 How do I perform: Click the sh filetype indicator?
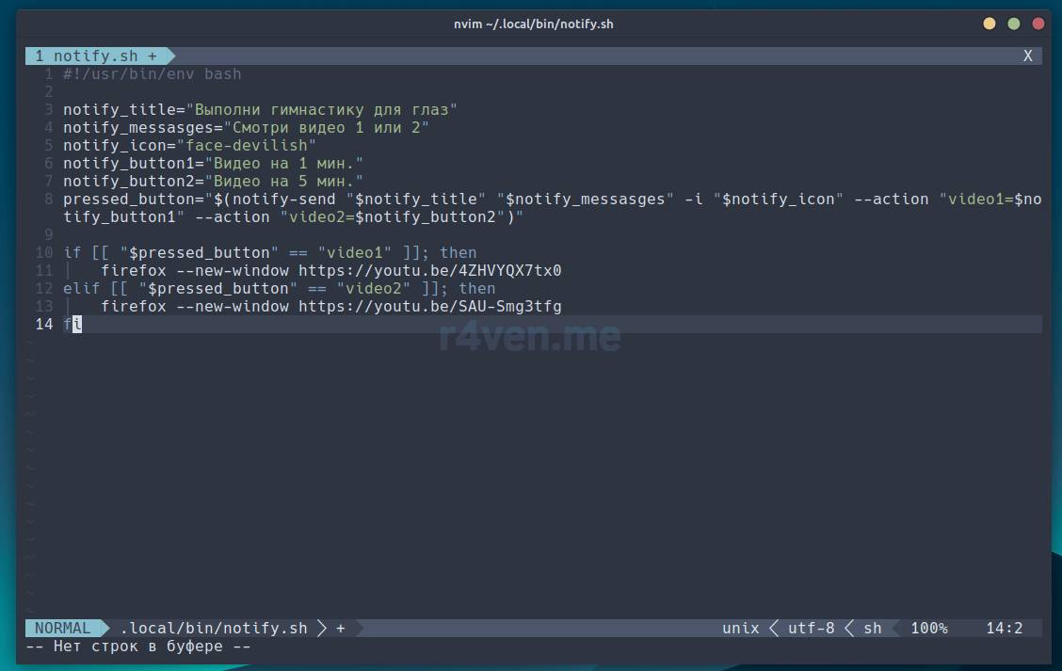click(873, 629)
